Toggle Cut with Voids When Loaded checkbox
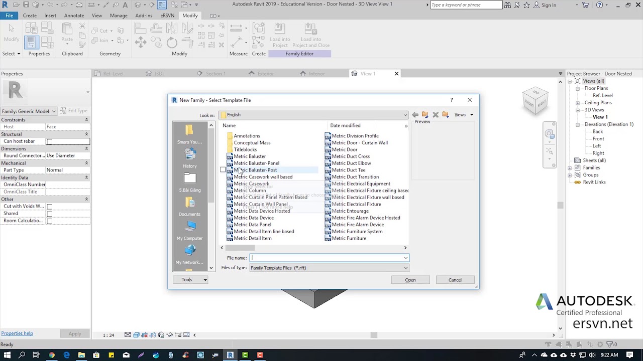 tap(49, 207)
